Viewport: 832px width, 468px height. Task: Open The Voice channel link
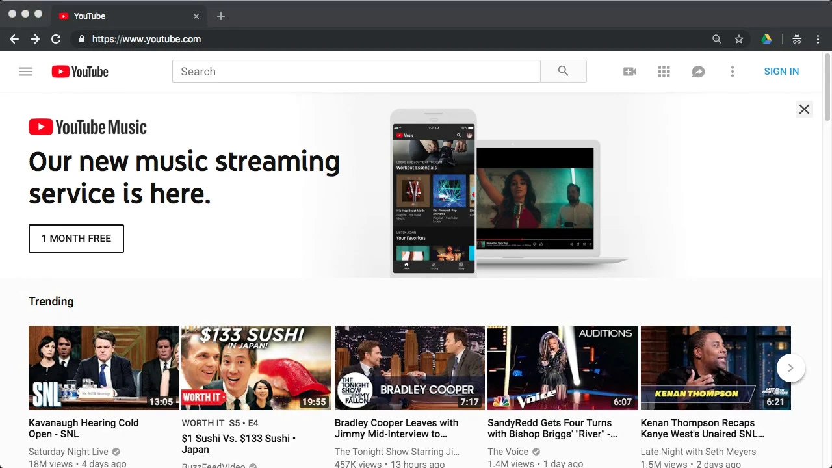click(x=508, y=452)
